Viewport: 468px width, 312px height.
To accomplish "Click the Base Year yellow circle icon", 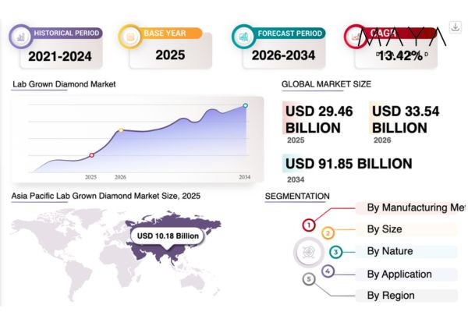I will [129, 36].
